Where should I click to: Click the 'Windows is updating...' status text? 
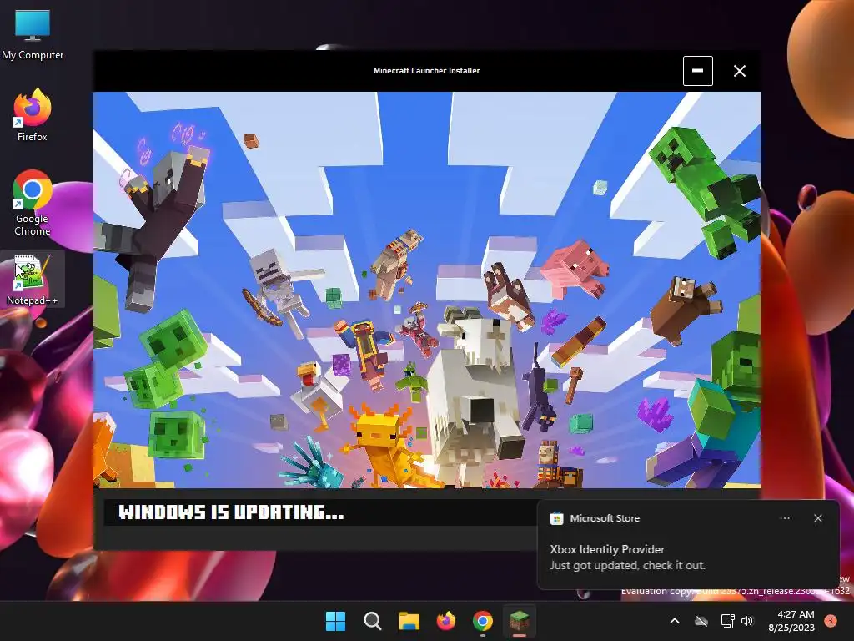pos(231,512)
